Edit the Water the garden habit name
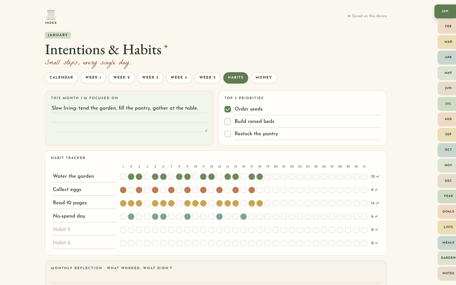This screenshot has width=456, height=285. coord(84,176)
